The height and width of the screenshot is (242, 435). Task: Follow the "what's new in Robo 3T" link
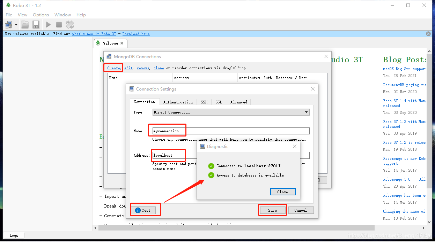94,34
